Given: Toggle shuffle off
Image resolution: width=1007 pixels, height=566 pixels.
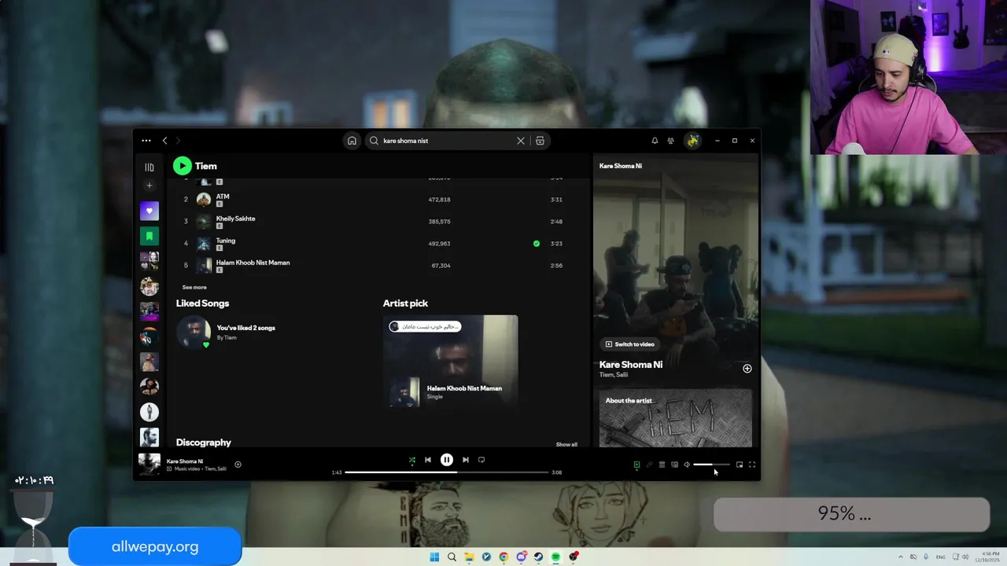Looking at the screenshot, I should click(411, 460).
